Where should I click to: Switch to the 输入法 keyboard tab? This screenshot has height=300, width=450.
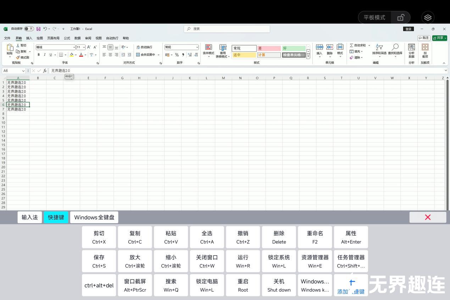coord(30,217)
